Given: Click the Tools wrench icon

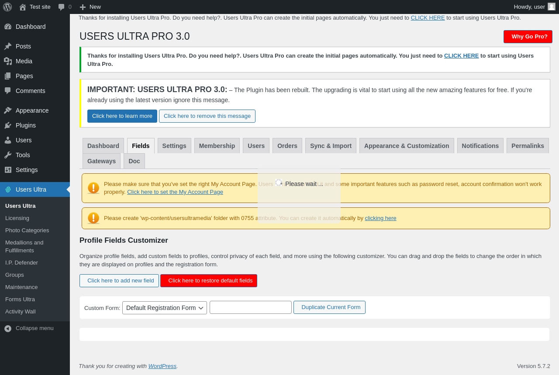Looking at the screenshot, I should (8, 155).
